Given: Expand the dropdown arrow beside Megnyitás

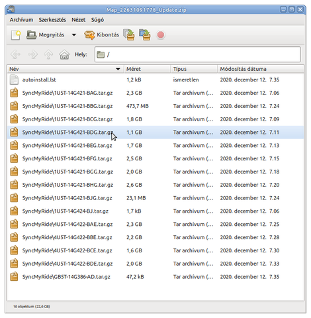Looking at the screenshot, I should 74,35.
